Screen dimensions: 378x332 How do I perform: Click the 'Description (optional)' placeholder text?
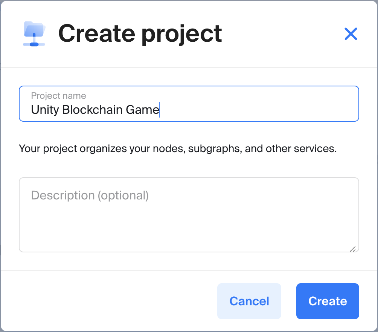(90, 195)
